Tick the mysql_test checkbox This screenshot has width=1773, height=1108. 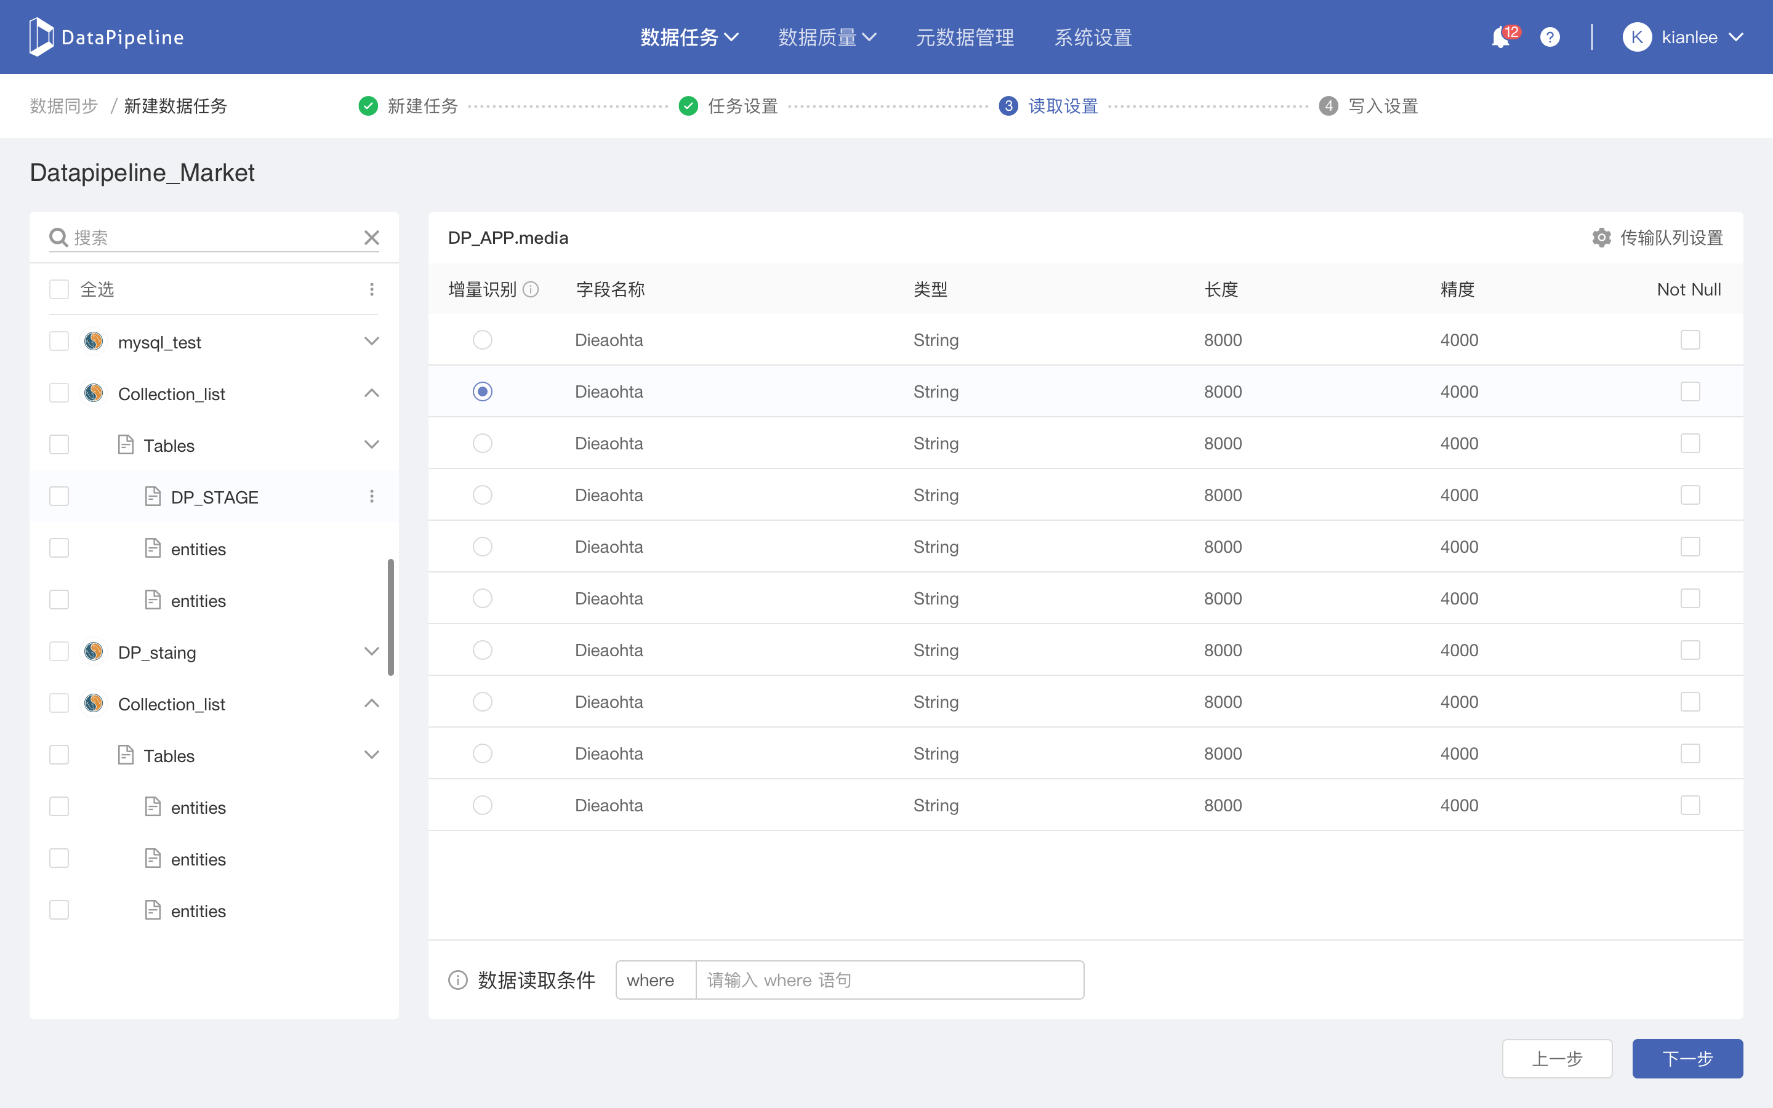click(x=58, y=342)
